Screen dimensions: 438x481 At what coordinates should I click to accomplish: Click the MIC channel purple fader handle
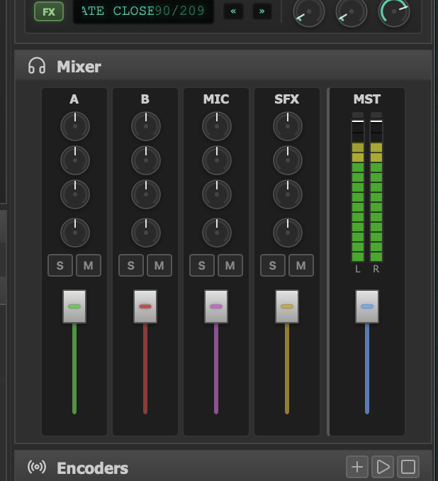216,306
